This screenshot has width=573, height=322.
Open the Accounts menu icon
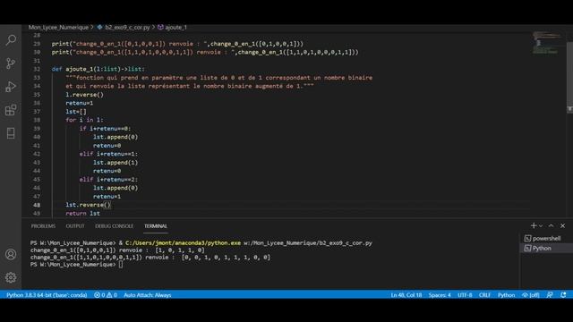(x=11, y=254)
